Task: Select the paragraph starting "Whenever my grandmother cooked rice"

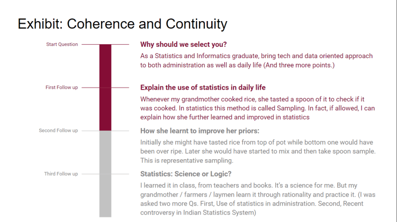Action: [258, 108]
